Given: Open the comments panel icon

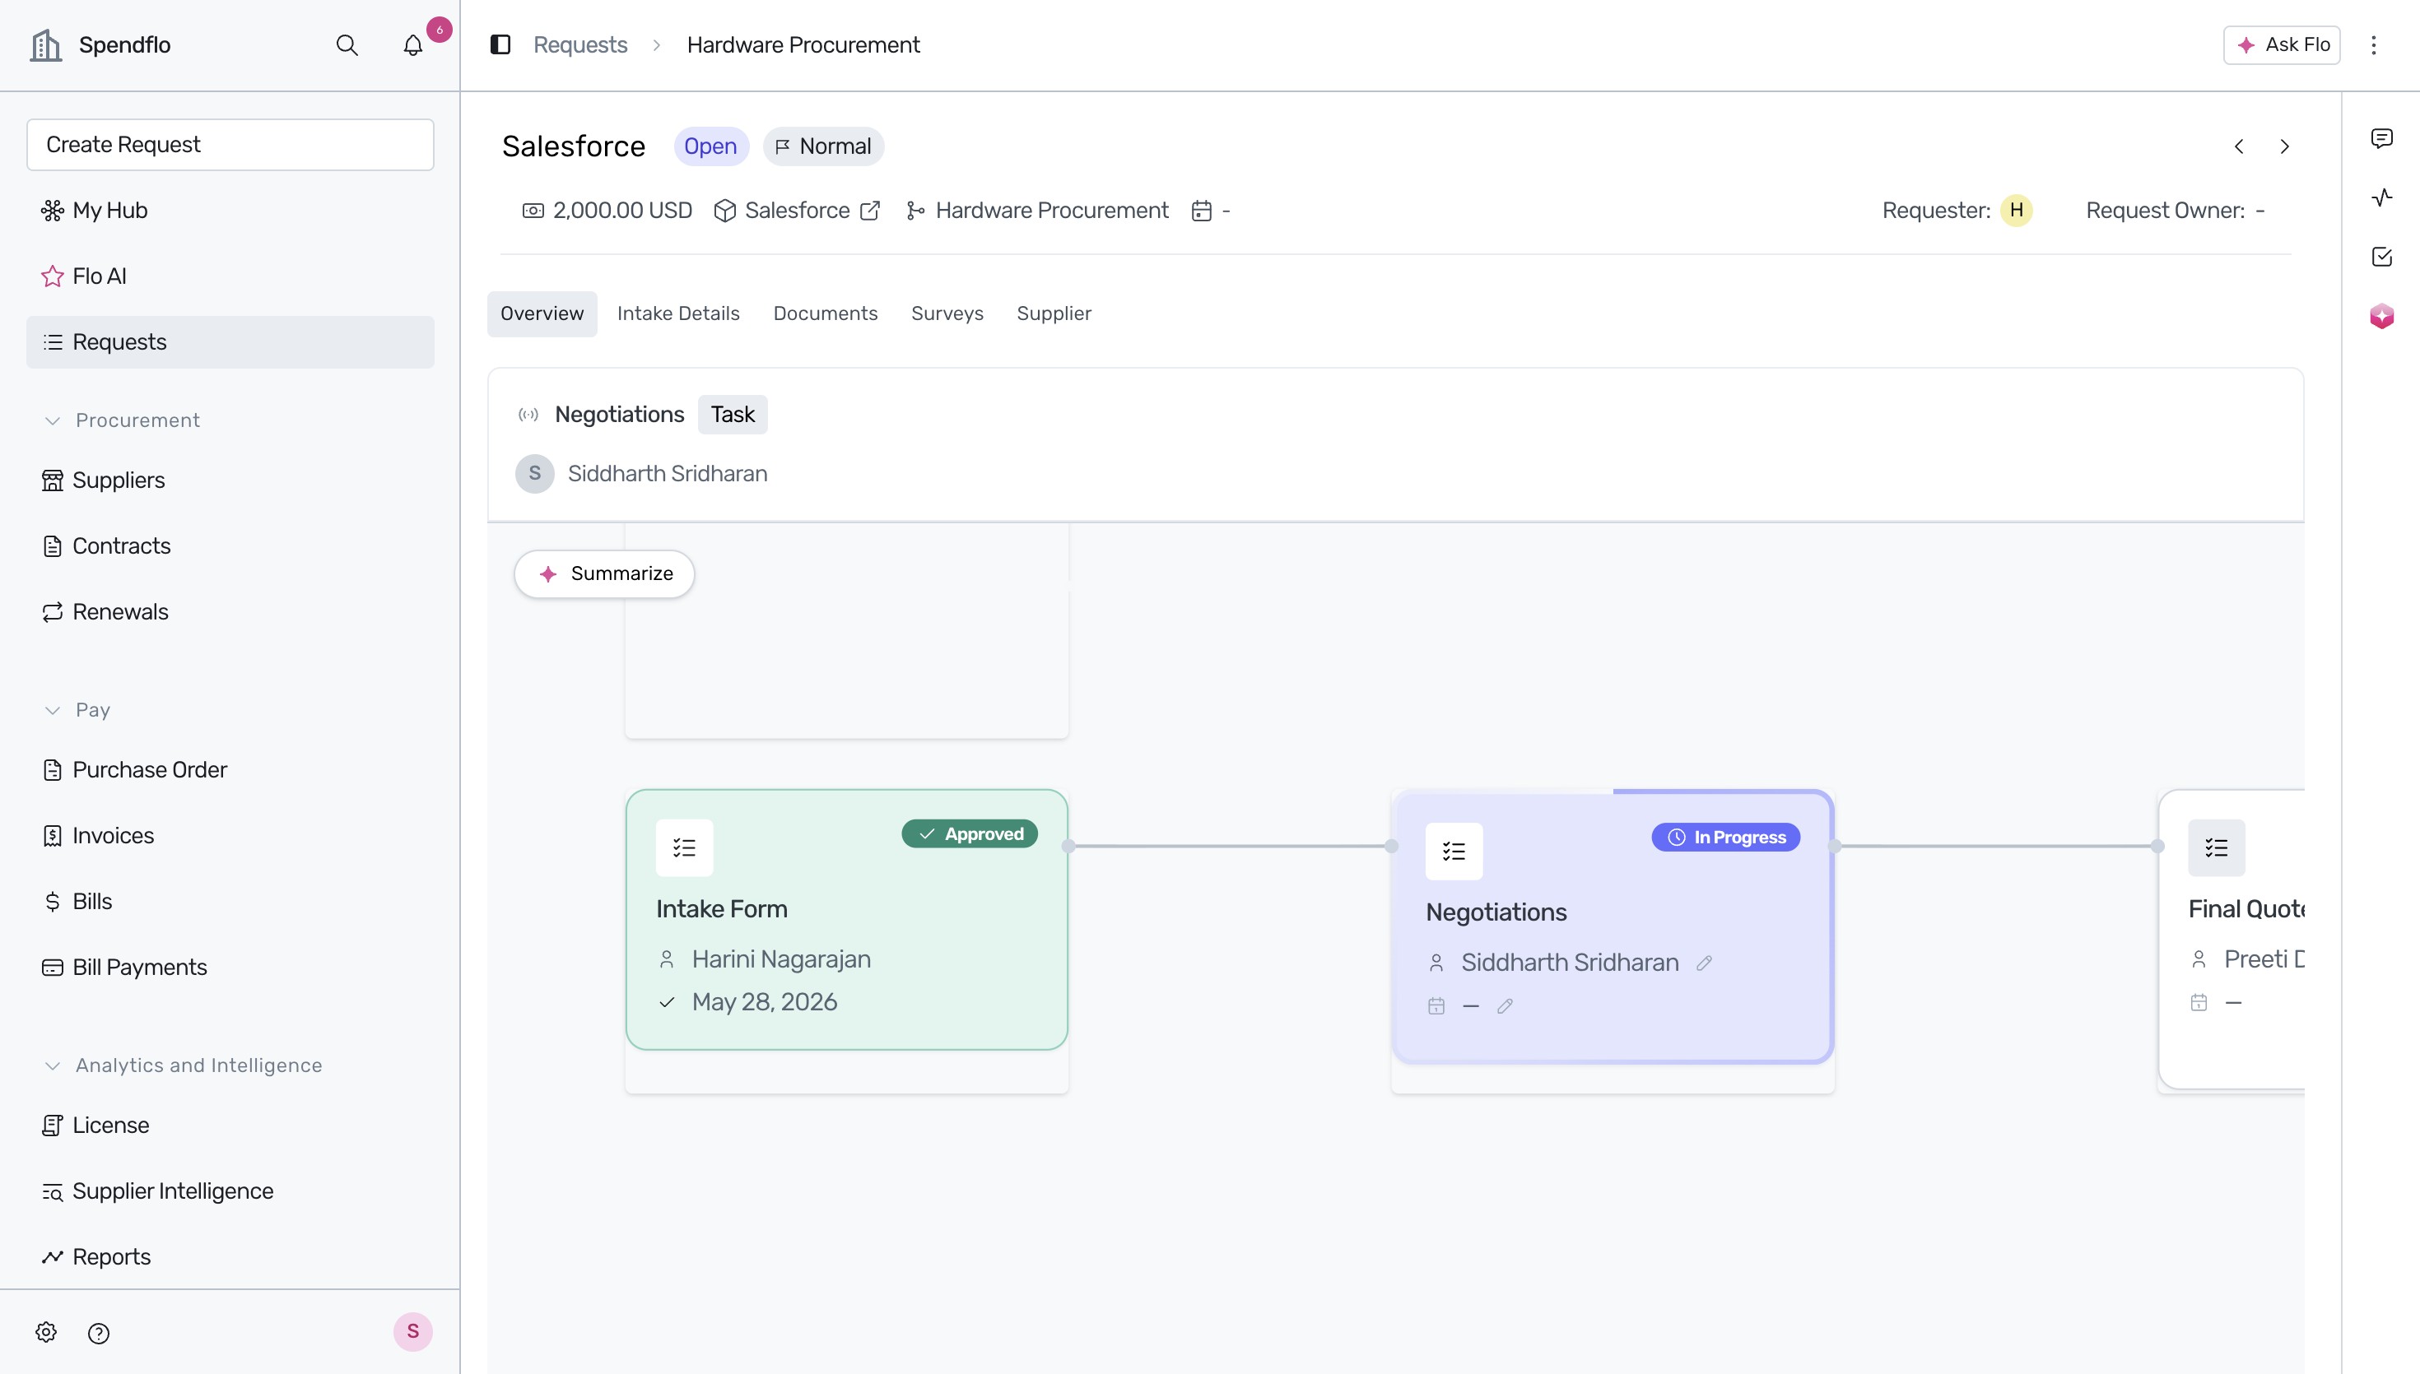Looking at the screenshot, I should [2381, 139].
